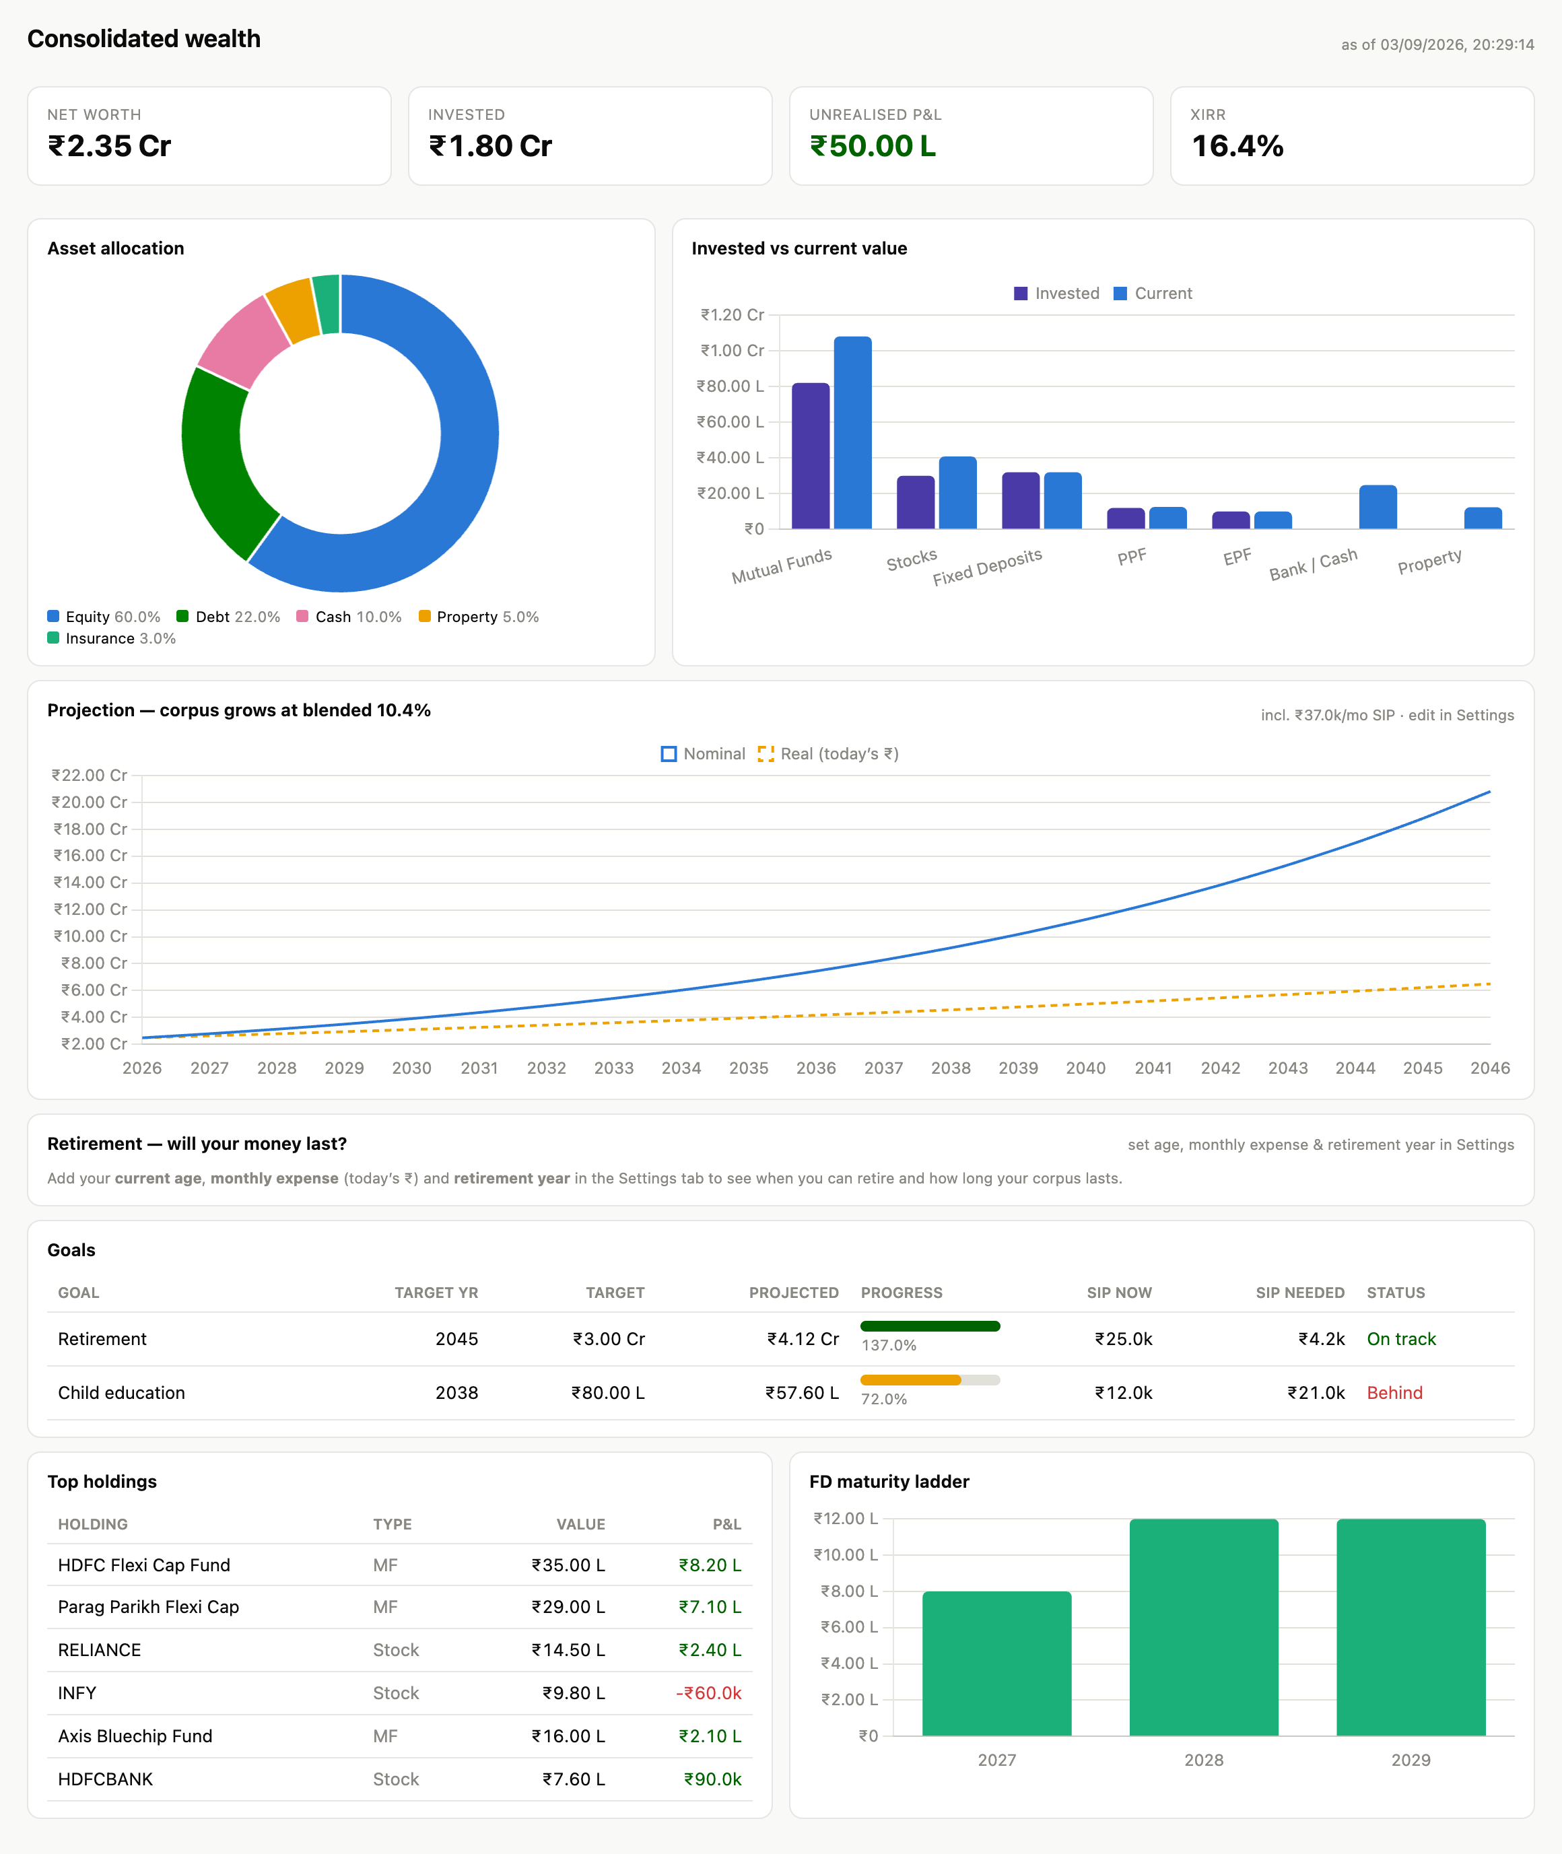The width and height of the screenshot is (1562, 1854).
Task: Click the SIP NEEDED column header
Action: (x=1300, y=1293)
